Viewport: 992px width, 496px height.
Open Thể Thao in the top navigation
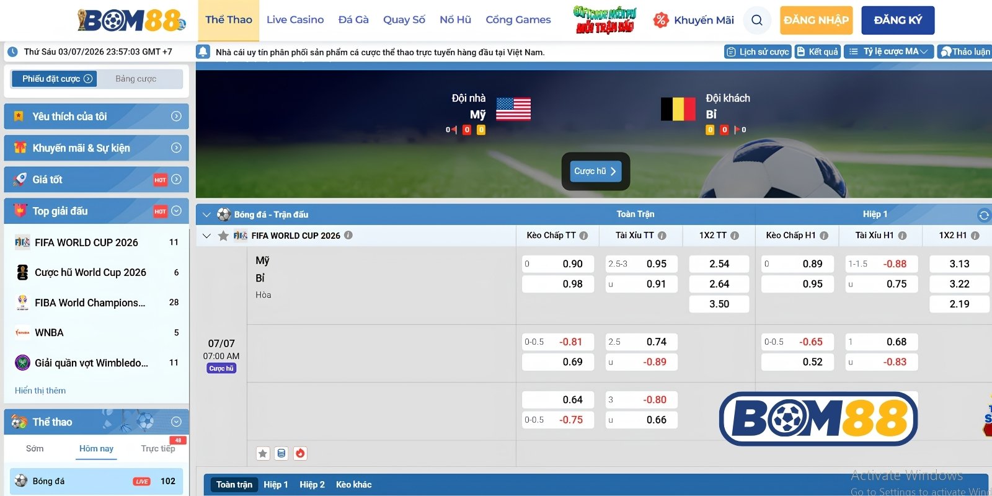pos(229,20)
